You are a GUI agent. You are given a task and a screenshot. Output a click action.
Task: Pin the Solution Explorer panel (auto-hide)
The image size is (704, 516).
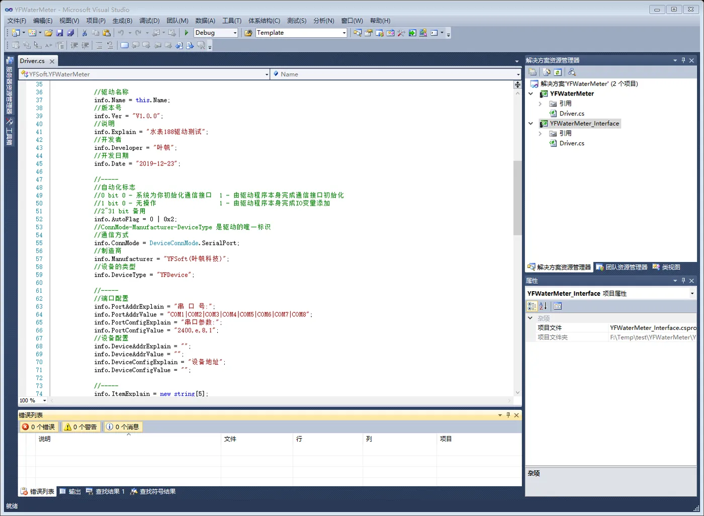tap(683, 60)
